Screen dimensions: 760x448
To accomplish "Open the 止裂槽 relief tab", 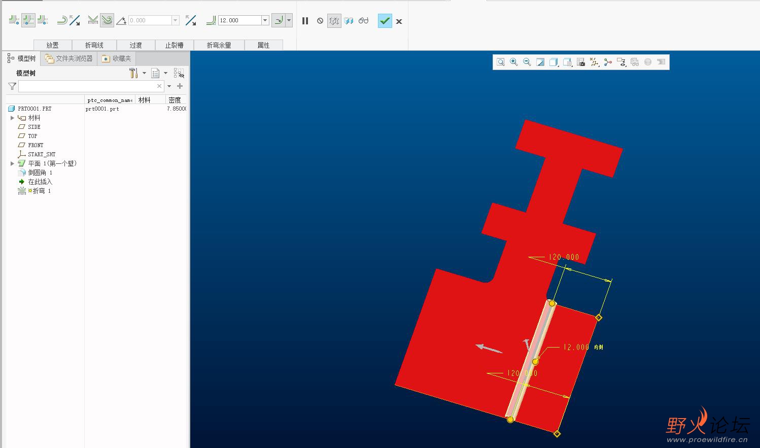I will [175, 45].
